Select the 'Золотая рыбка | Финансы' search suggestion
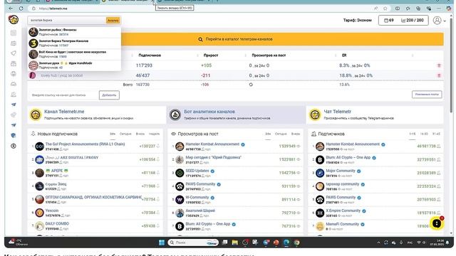Screen dimensions: 456x256 pyautogui.click(x=74, y=32)
